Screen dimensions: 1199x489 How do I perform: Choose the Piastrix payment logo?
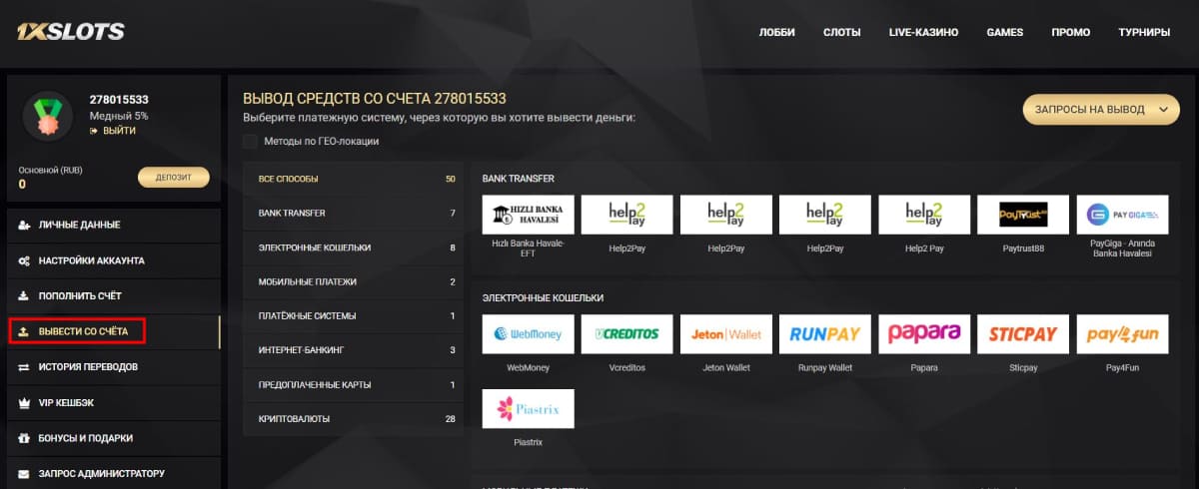[528, 409]
